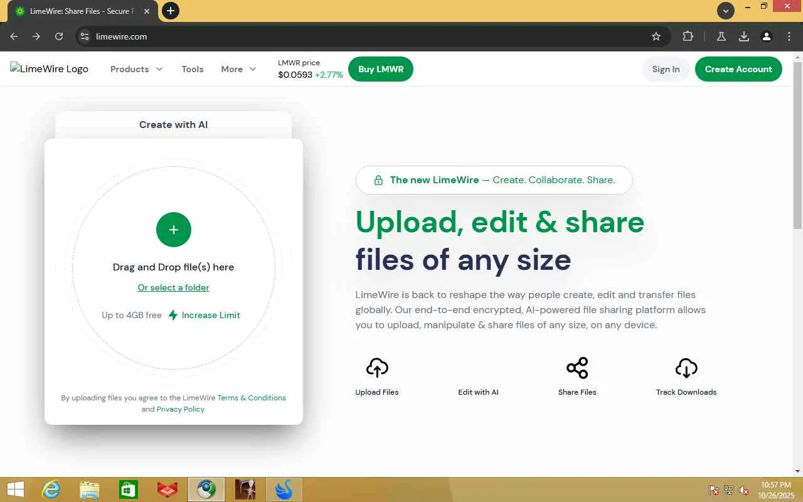Open the browser three-dot menu
The height and width of the screenshot is (502, 803).
[x=789, y=36]
